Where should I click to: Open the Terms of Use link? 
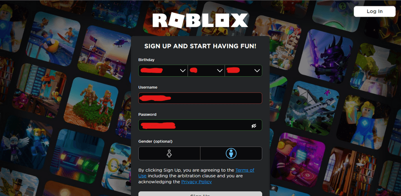[196, 173]
